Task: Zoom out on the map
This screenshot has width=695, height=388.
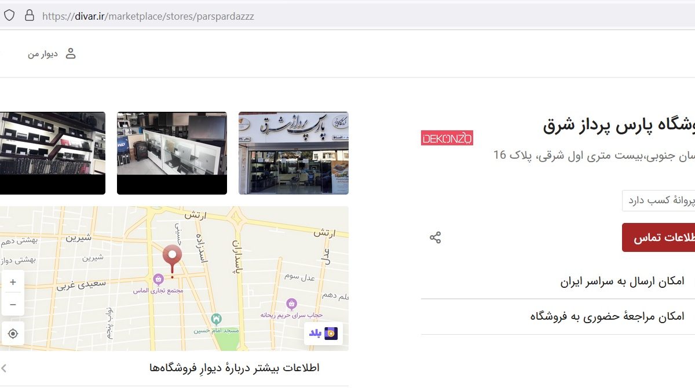Action: [x=13, y=305]
